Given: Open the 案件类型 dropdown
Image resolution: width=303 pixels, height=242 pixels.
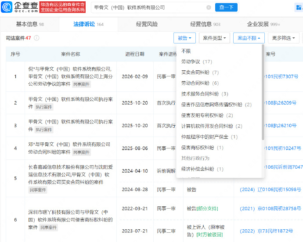Looking at the screenshot, I should pyautogui.click(x=214, y=38).
